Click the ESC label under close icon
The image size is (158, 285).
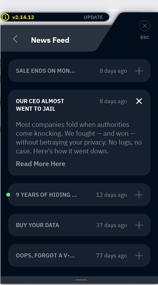[144, 37]
